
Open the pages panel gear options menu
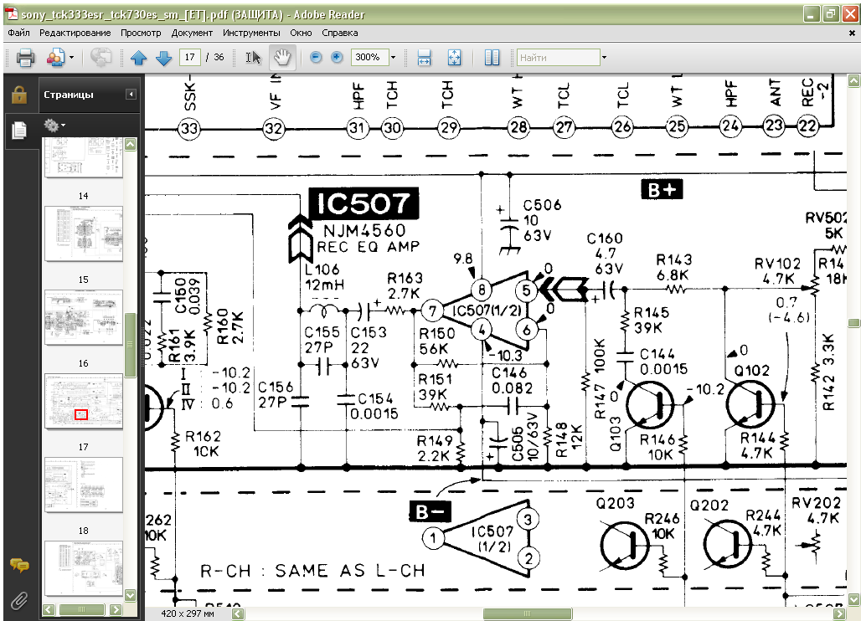coord(54,126)
